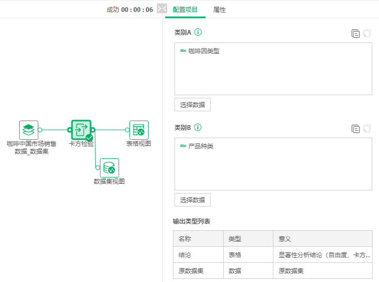Screen dimensions: 379x282
Task: Click 选择数据 button under 类别A
Action: [x=193, y=105]
